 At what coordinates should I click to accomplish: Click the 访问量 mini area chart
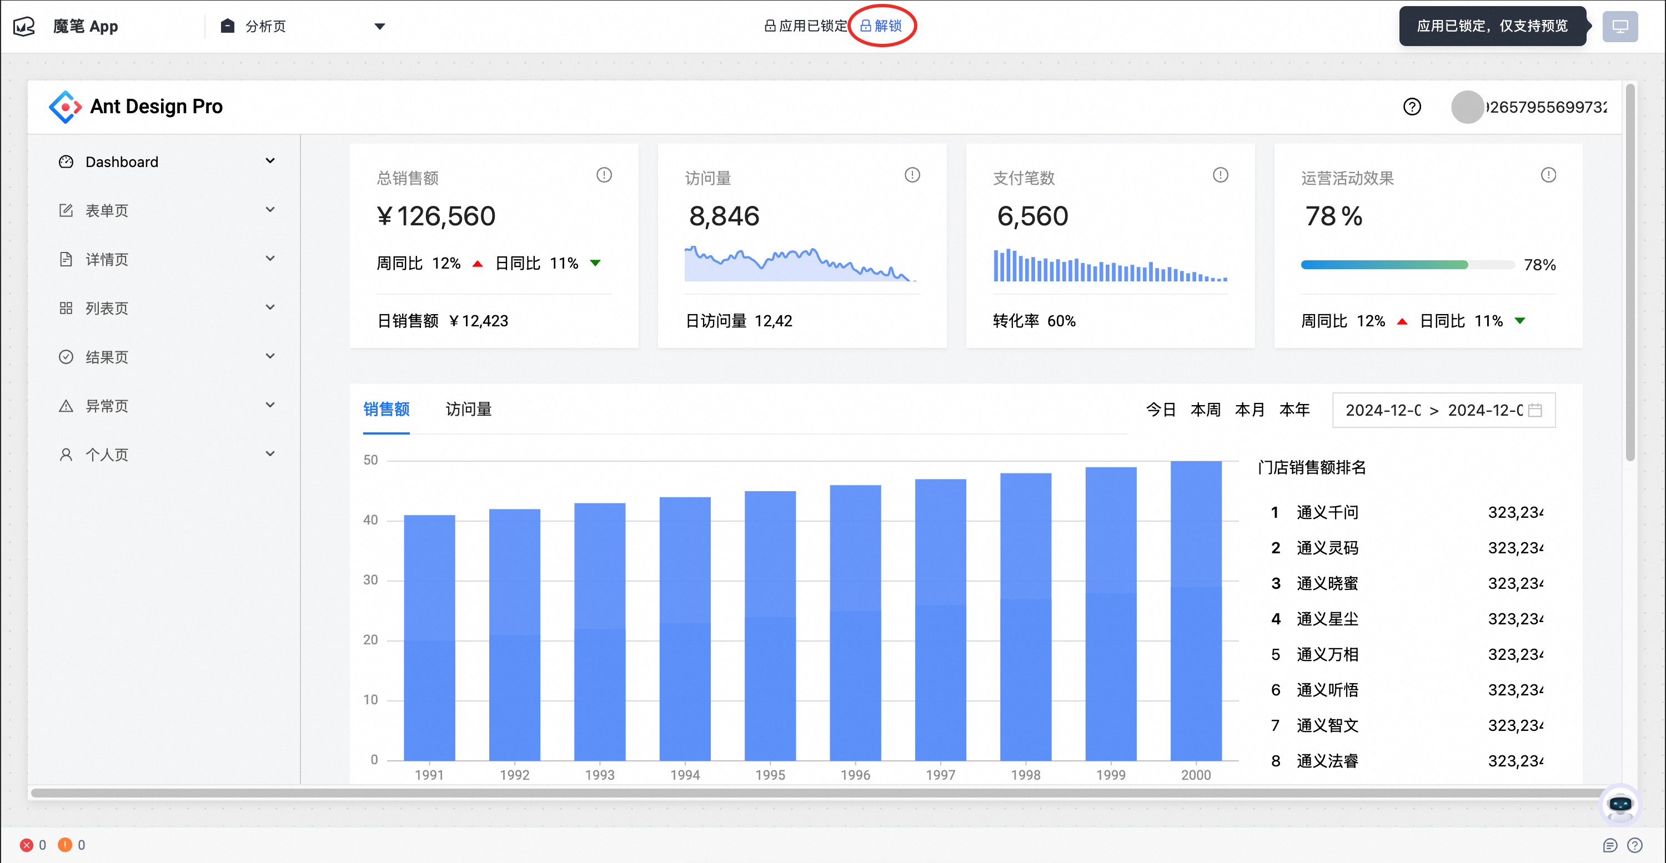[x=801, y=263]
